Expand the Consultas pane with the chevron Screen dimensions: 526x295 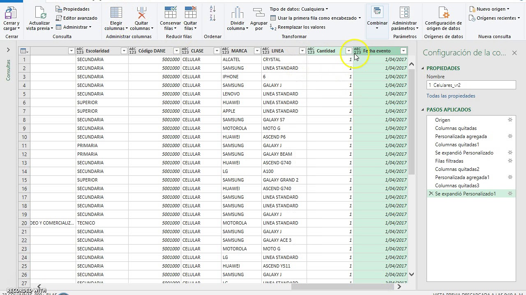(x=8, y=50)
